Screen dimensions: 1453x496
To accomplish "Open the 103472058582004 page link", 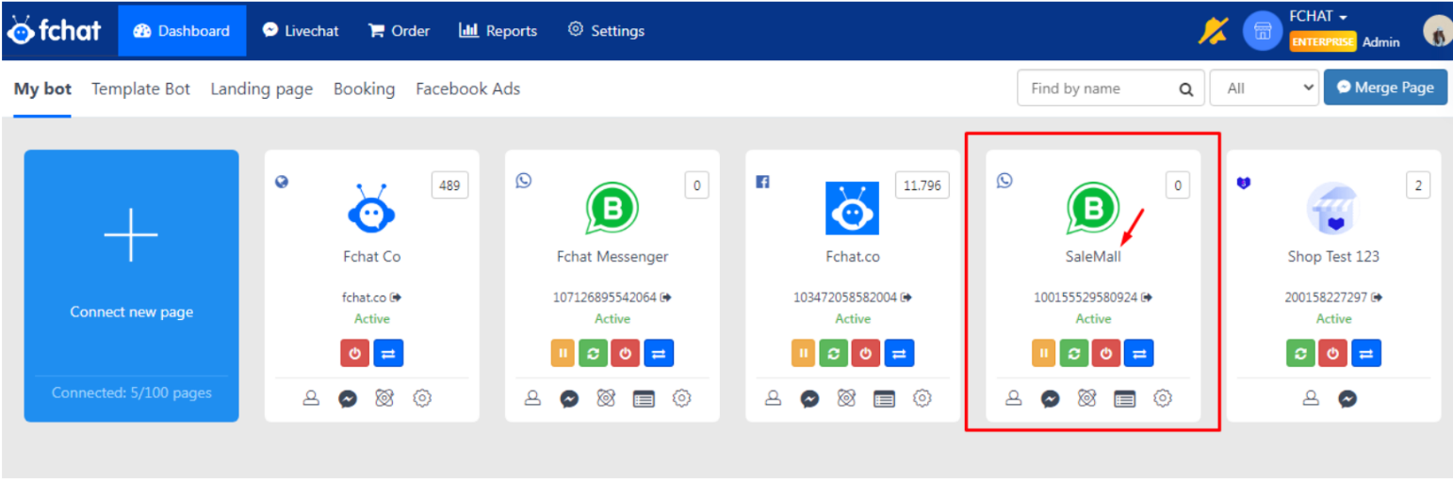I will 852,296.
